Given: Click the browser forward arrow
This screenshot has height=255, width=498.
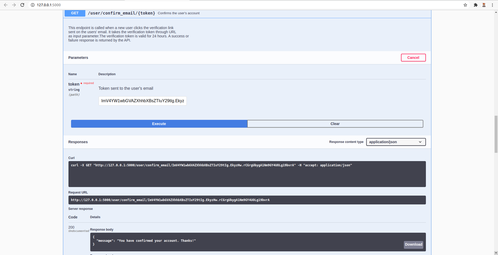Looking at the screenshot, I should click(14, 5).
